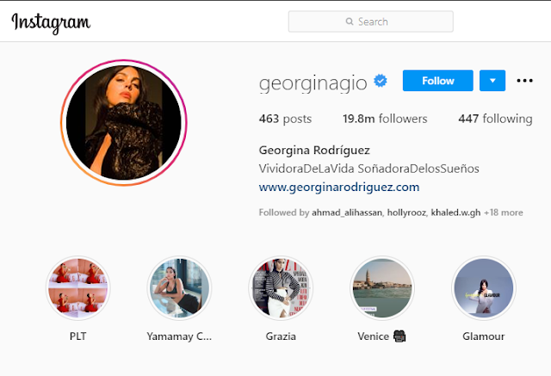The image size is (551, 376).
Task: Expand the +18 more followers list
Action: click(x=503, y=213)
